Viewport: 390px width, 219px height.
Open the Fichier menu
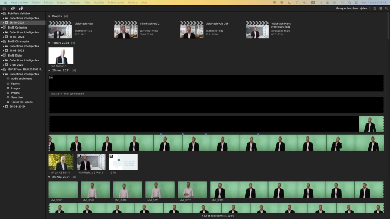click(35, 2)
